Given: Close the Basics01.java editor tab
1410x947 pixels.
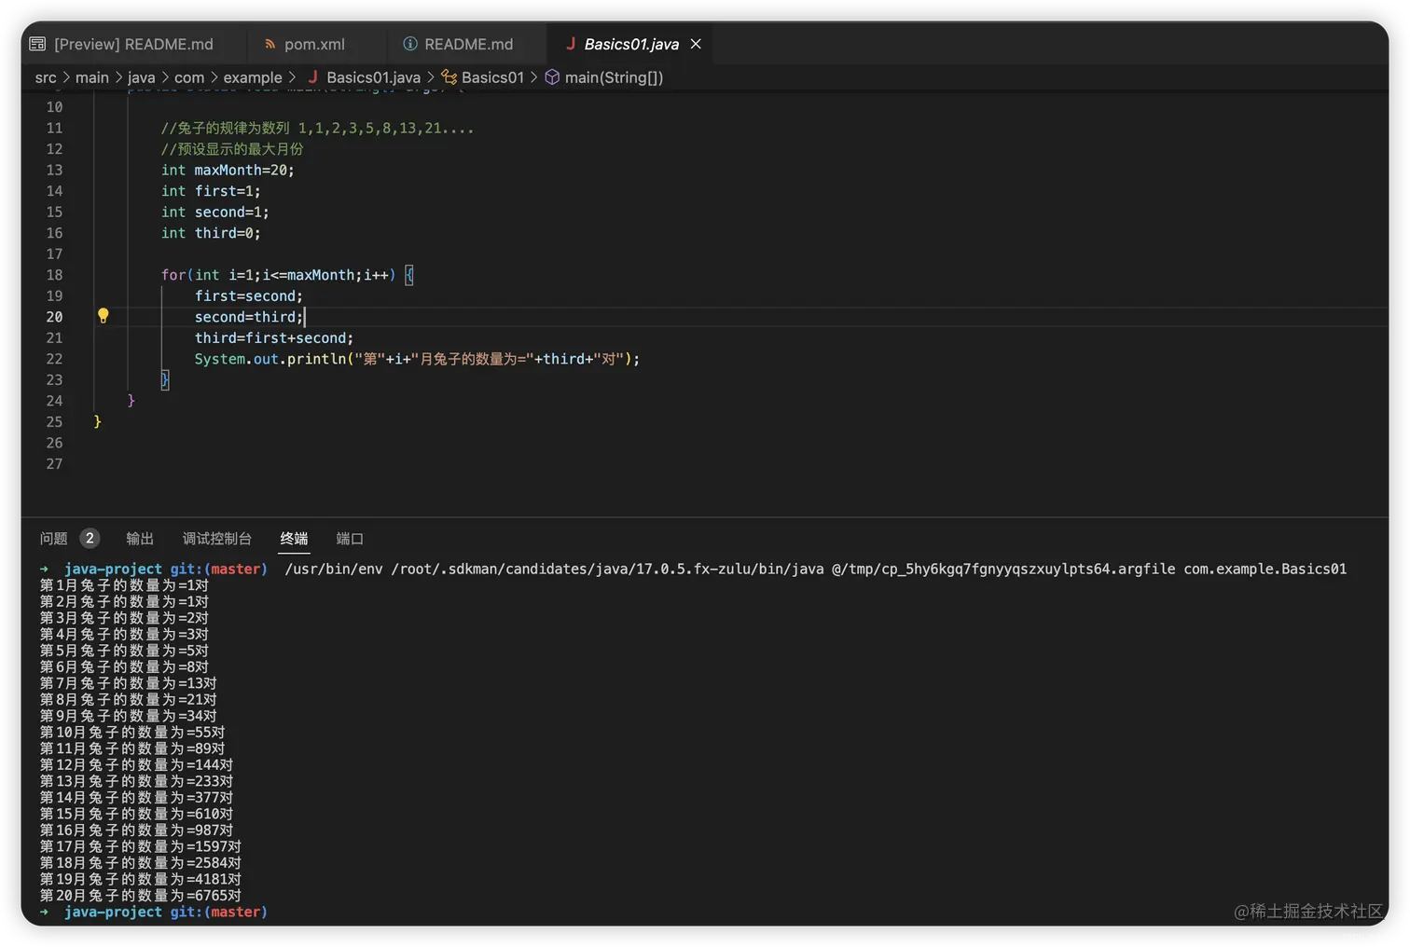Looking at the screenshot, I should coord(696,44).
